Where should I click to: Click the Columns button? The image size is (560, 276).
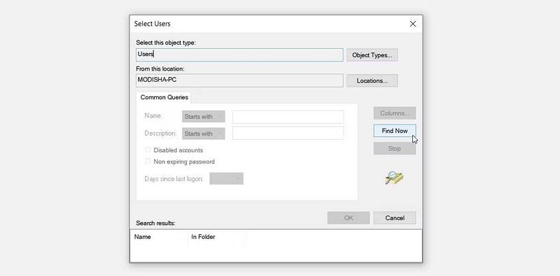(x=395, y=113)
